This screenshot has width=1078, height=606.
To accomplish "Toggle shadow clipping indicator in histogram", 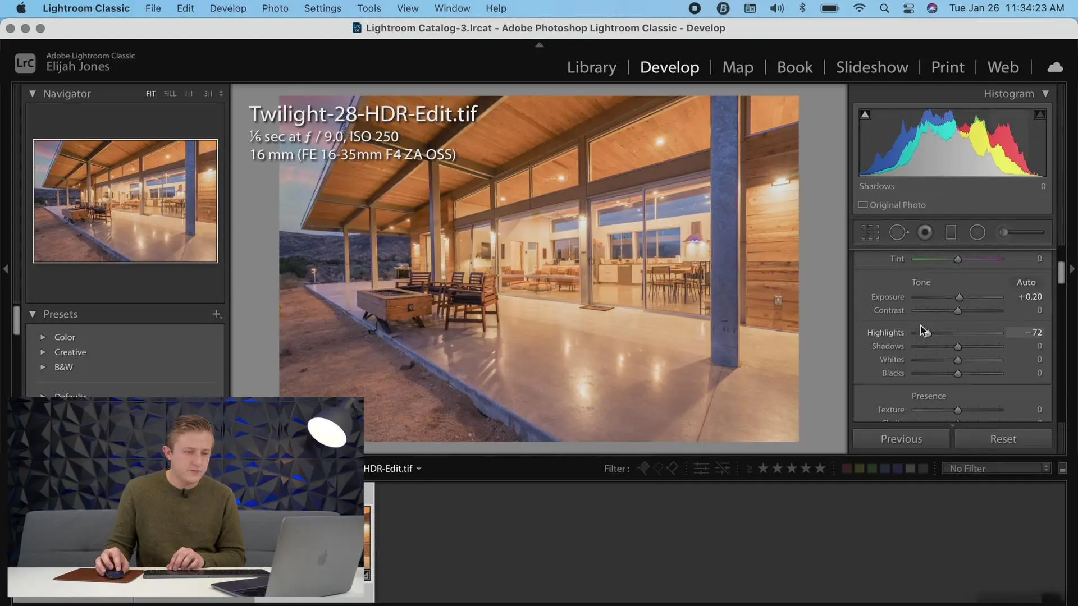I will tap(865, 114).
